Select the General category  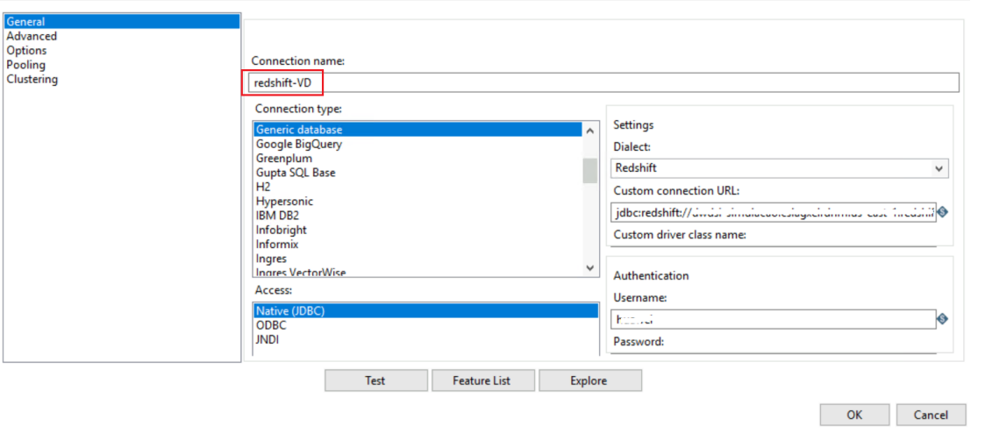coord(122,22)
